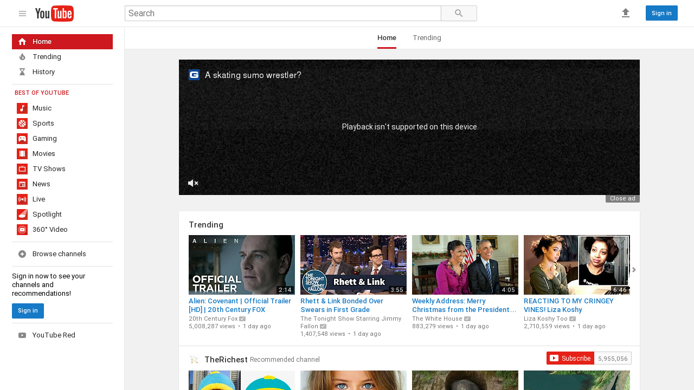This screenshot has width=694, height=390.
Task: Unmute the ad video
Action: 193,183
